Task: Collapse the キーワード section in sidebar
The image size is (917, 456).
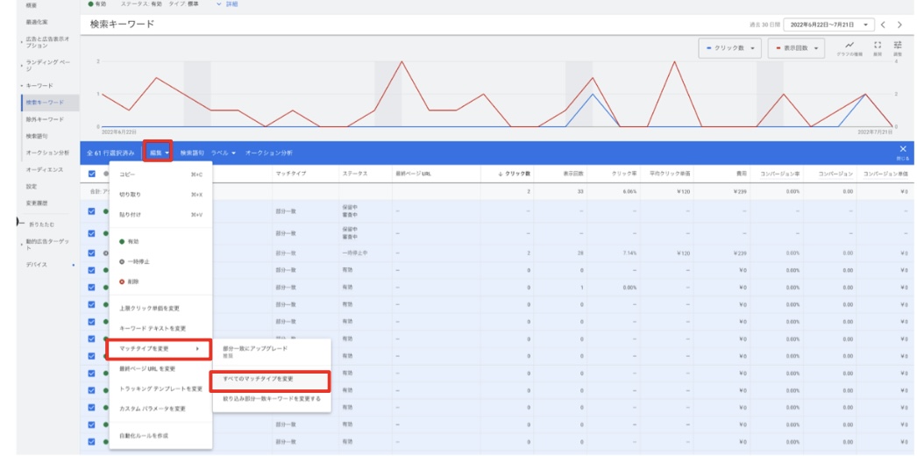Action: 22,85
